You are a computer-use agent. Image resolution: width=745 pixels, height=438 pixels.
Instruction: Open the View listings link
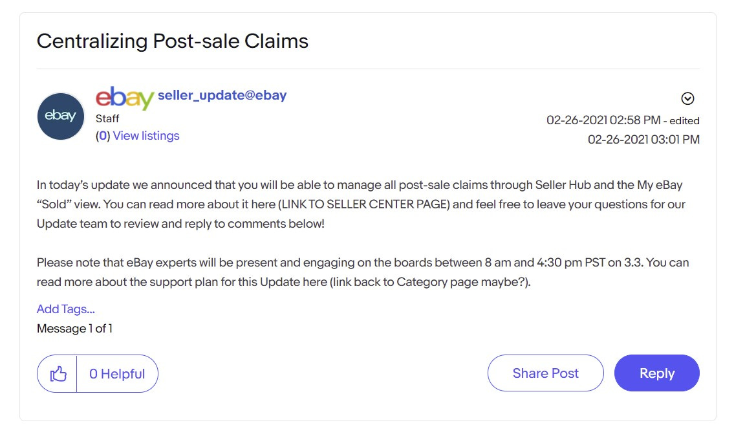click(x=146, y=135)
